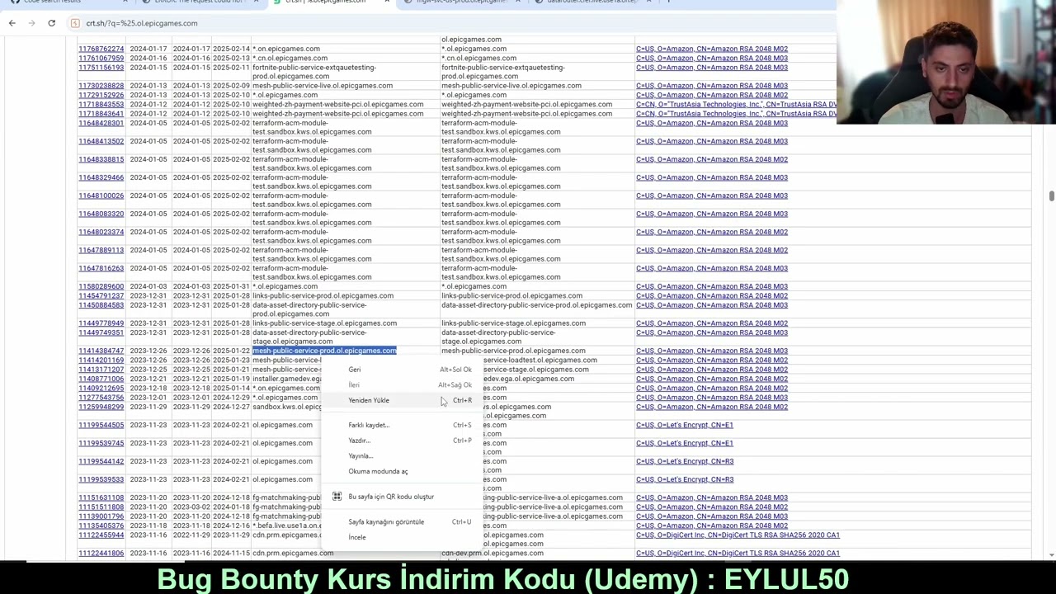Open certificate ID 11122441806
This screenshot has height=594, width=1056.
(x=101, y=553)
